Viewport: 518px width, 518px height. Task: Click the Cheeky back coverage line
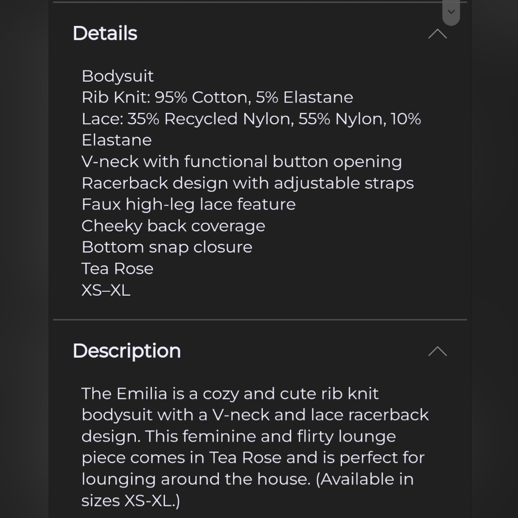click(173, 226)
